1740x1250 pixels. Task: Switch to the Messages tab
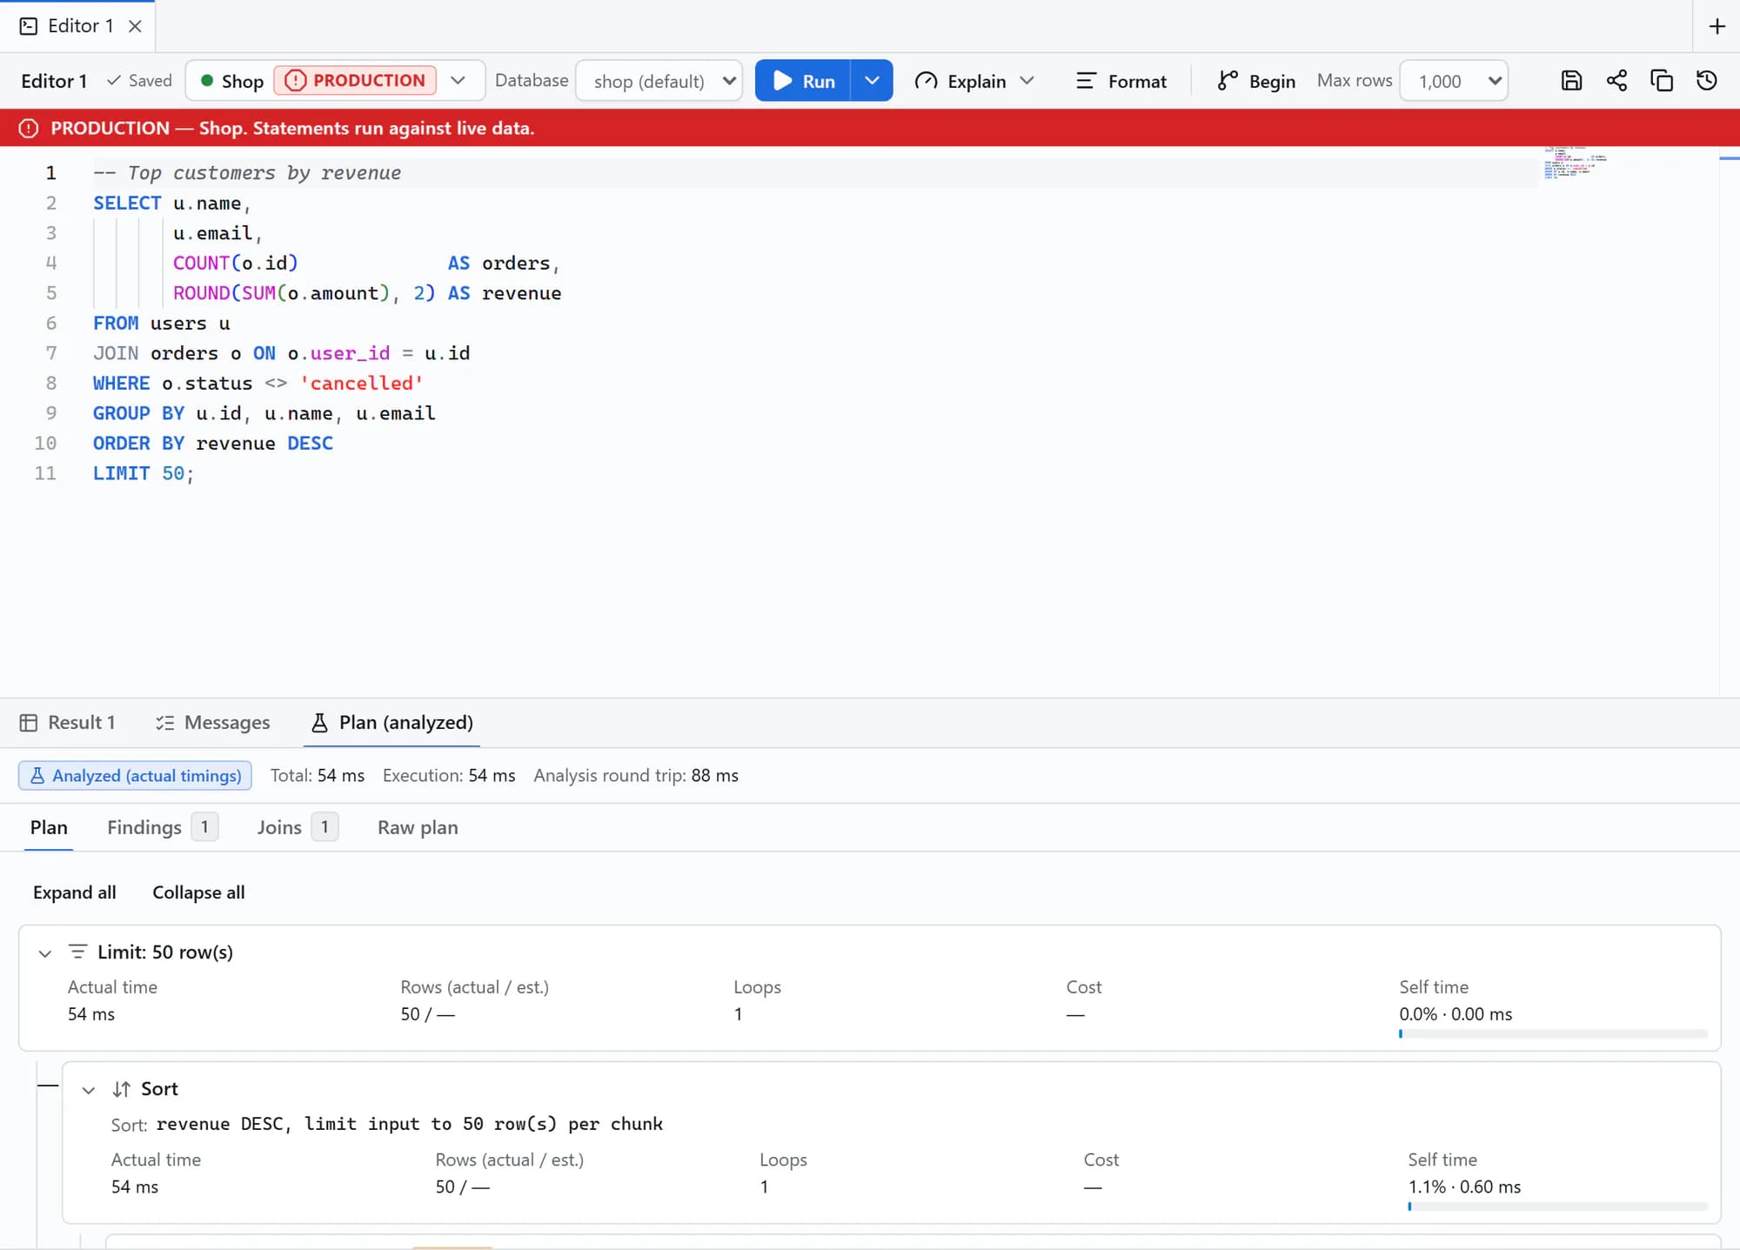click(213, 723)
